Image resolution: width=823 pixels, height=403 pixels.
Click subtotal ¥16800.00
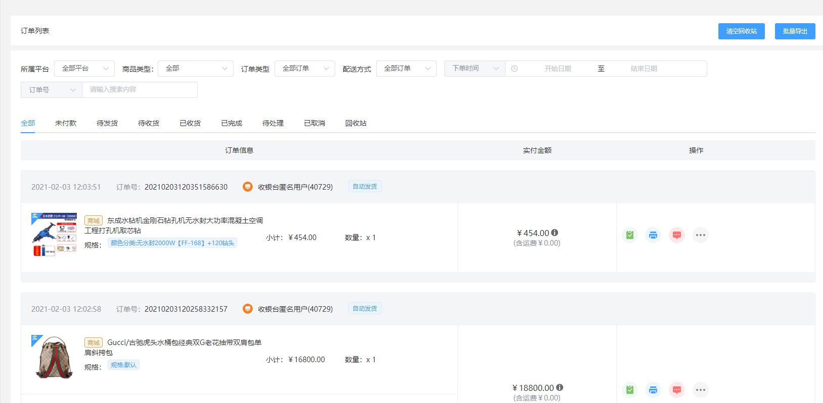click(x=306, y=360)
